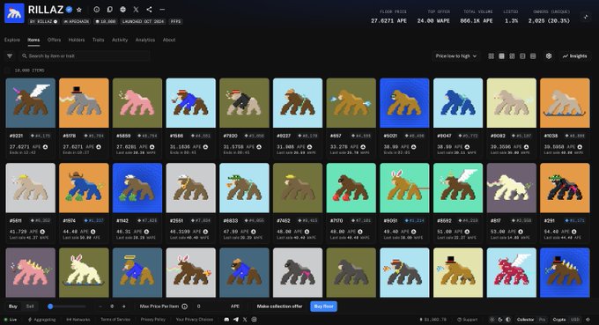This screenshot has width=599, height=325.
Task: Select the system theme icon in footer
Action: tap(492, 319)
